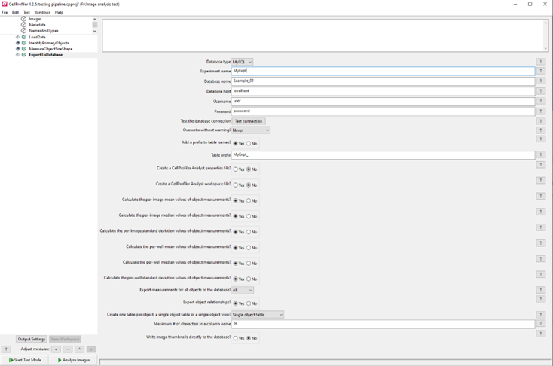Click the enabled icon next to ExportToDatabase
The width and height of the screenshot is (553, 366).
point(24,55)
